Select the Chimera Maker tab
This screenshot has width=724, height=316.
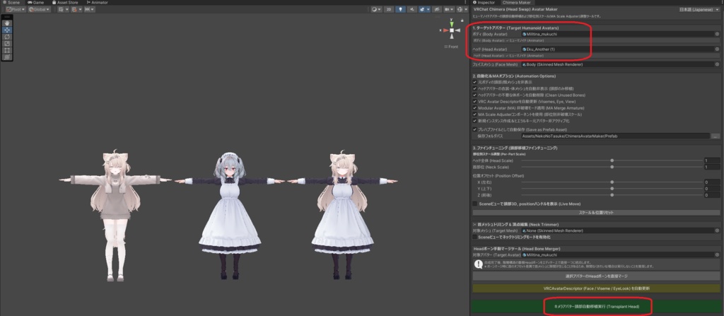click(517, 2)
